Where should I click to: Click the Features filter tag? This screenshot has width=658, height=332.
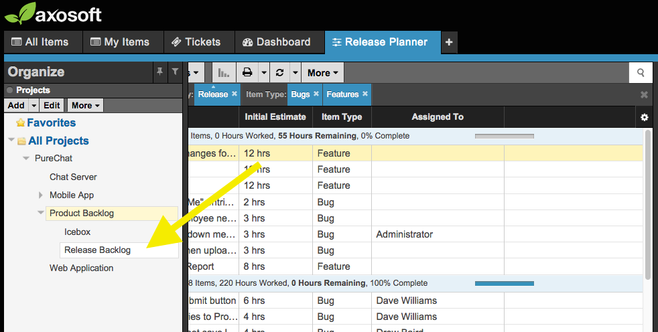[342, 94]
